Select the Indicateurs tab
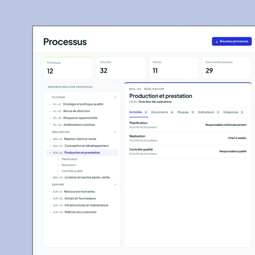The width and height of the screenshot is (255, 255). 209,112
